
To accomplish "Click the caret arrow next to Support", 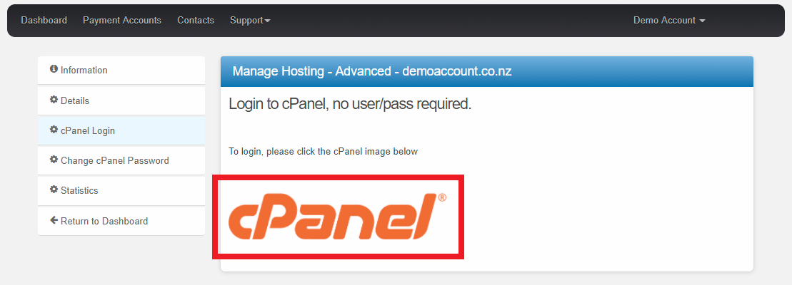I will tap(268, 21).
